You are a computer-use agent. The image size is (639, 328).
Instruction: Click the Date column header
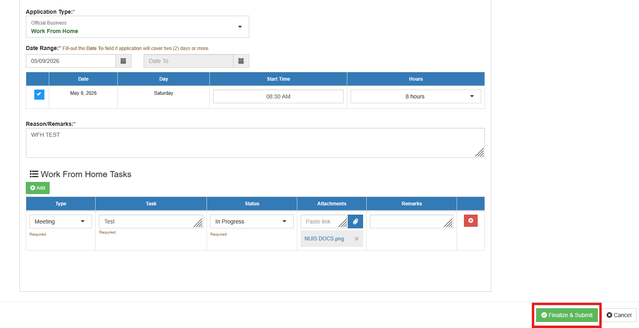(84, 79)
